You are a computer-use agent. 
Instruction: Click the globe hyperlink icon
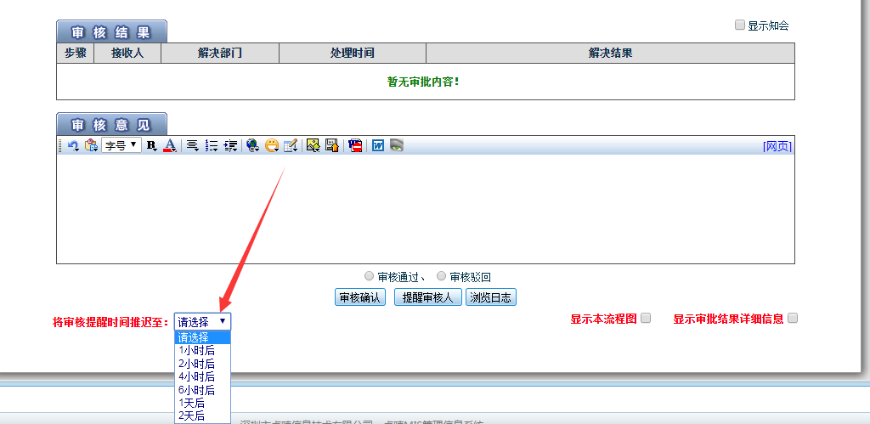click(x=253, y=146)
